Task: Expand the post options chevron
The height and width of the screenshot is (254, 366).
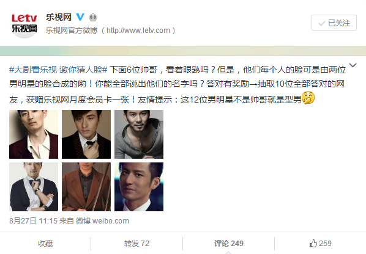Action: tap(353, 65)
